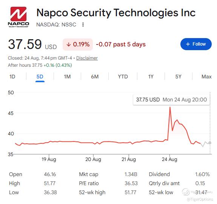Show the 5Y chart range

click(x=178, y=77)
